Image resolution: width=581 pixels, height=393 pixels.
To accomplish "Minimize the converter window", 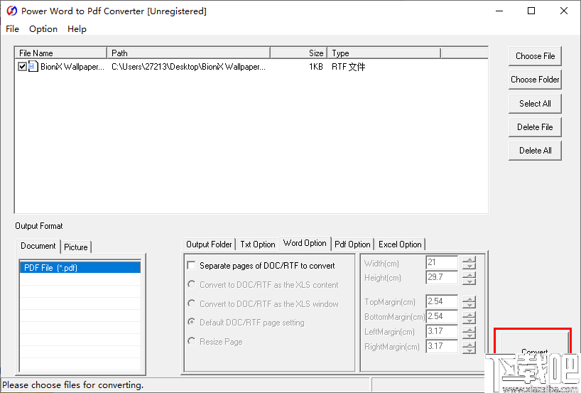I will tap(499, 11).
